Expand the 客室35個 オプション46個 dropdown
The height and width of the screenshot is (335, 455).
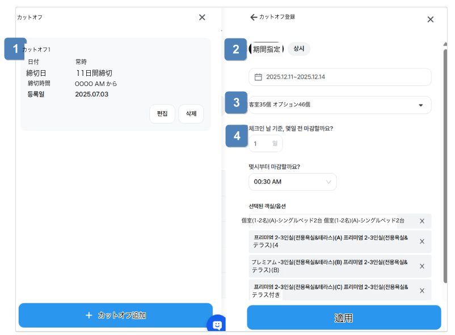[340, 105]
